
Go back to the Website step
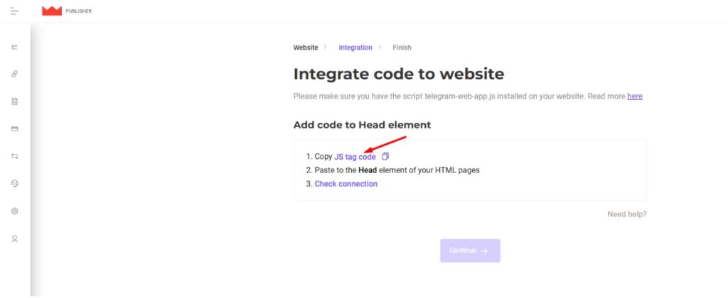click(x=306, y=48)
